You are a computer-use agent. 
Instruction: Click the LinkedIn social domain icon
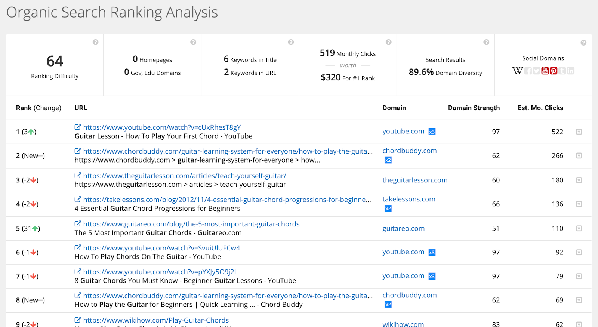[571, 71]
